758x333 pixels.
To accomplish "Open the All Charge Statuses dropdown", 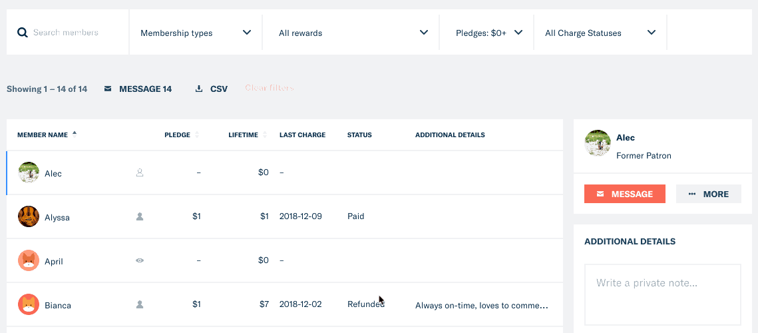I will (x=600, y=33).
